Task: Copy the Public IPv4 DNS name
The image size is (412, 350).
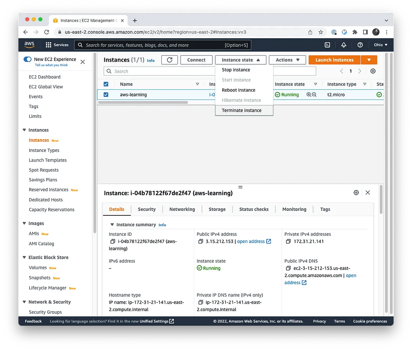Action: [288, 268]
